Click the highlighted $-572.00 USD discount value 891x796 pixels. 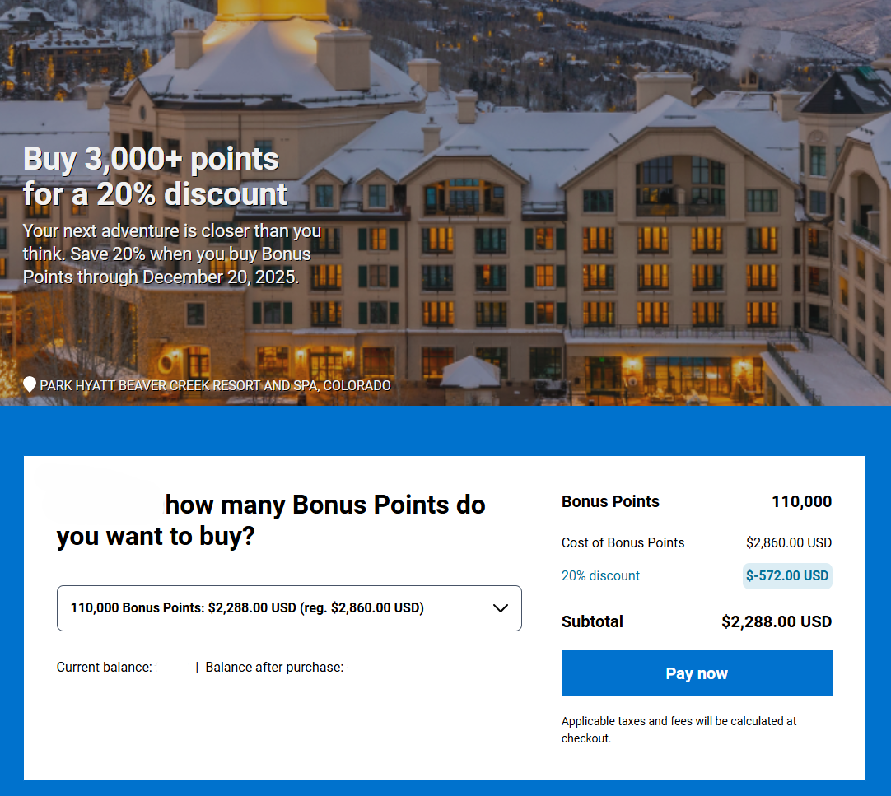pyautogui.click(x=787, y=575)
